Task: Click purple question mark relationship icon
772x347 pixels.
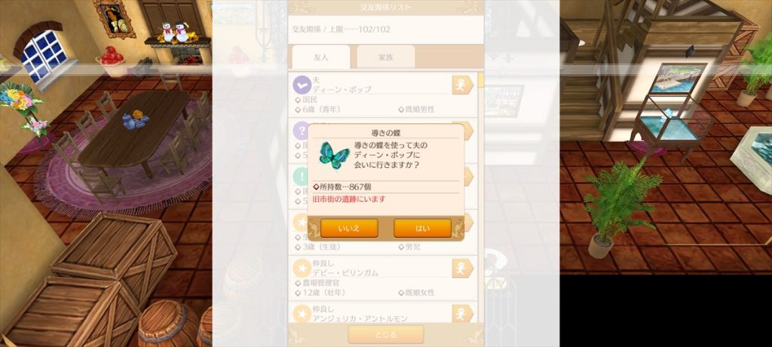Action: 301,131
